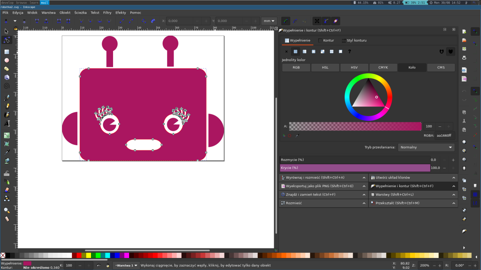Open the Filtry menu
Image resolution: width=481 pixels, height=270 pixels.
[107, 12]
